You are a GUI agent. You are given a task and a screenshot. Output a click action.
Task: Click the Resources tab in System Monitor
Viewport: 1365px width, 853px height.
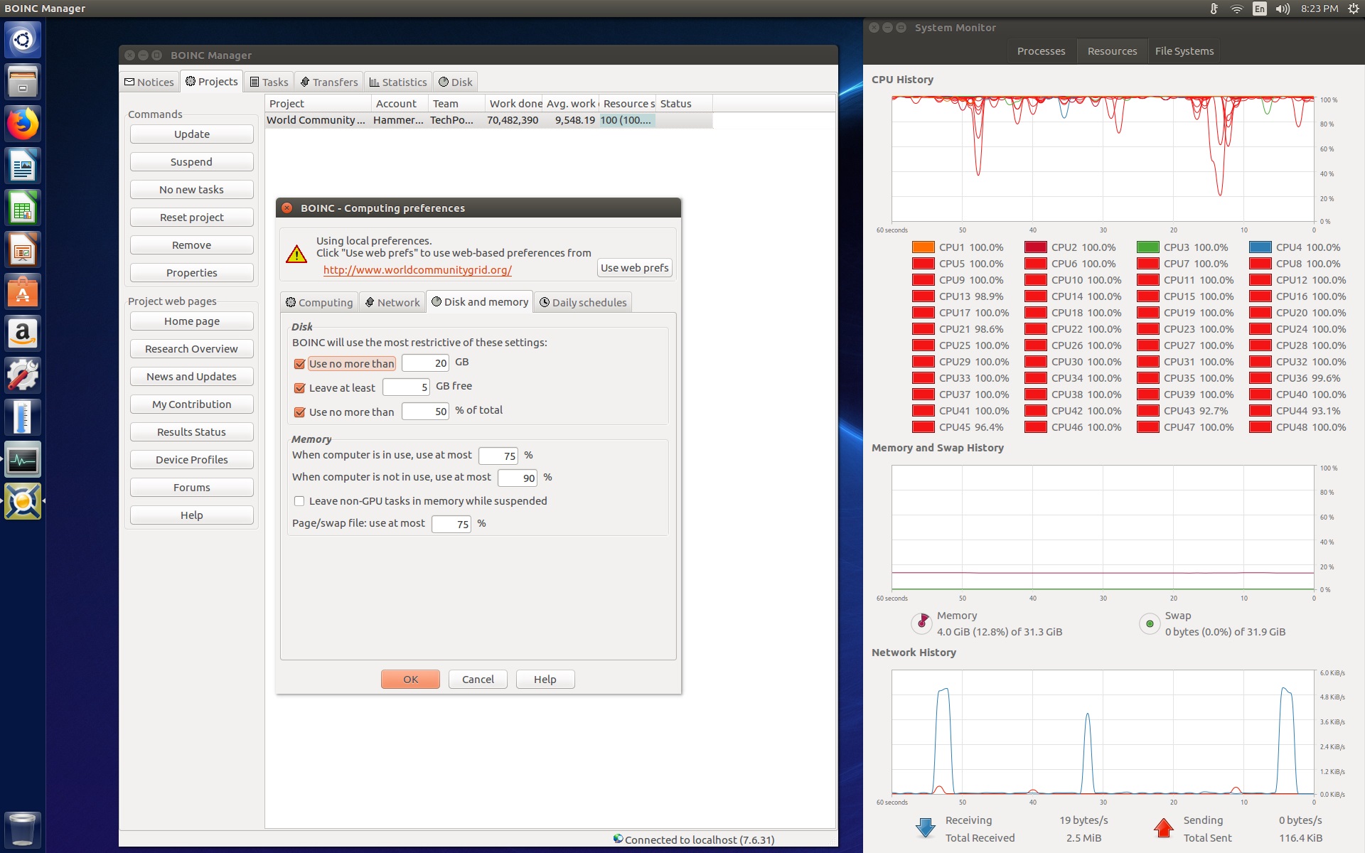click(1111, 50)
